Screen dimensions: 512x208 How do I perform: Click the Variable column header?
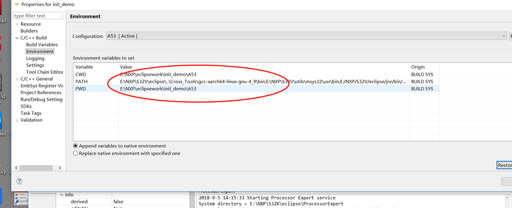pos(96,67)
